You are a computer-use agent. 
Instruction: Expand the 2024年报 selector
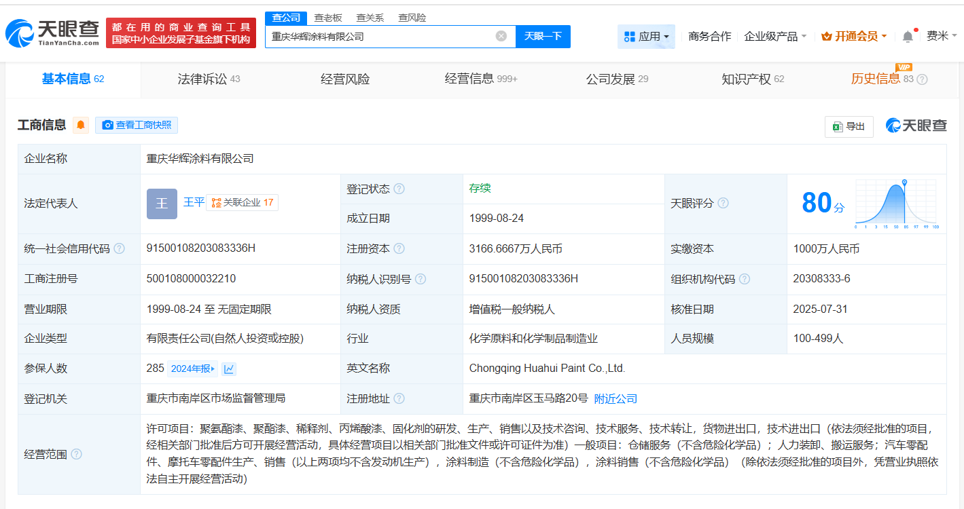click(192, 369)
